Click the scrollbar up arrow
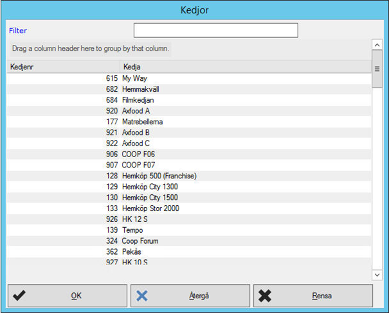Viewport: 389px width, 313px height. coord(377,45)
